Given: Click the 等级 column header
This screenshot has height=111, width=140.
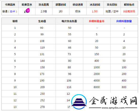Looking at the screenshot, I should [15, 21].
